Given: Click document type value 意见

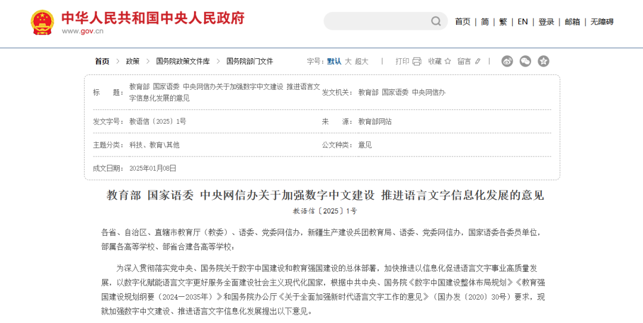Looking at the screenshot, I should click(365, 145).
